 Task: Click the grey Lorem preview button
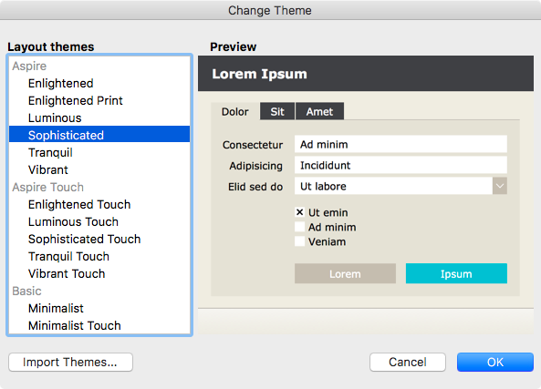(345, 273)
